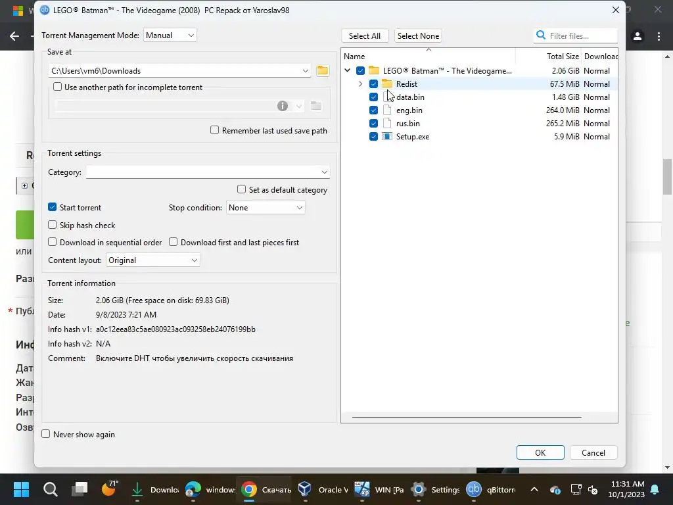Click the muted volume tray icon
The height and width of the screenshot is (505, 673).
click(x=593, y=489)
